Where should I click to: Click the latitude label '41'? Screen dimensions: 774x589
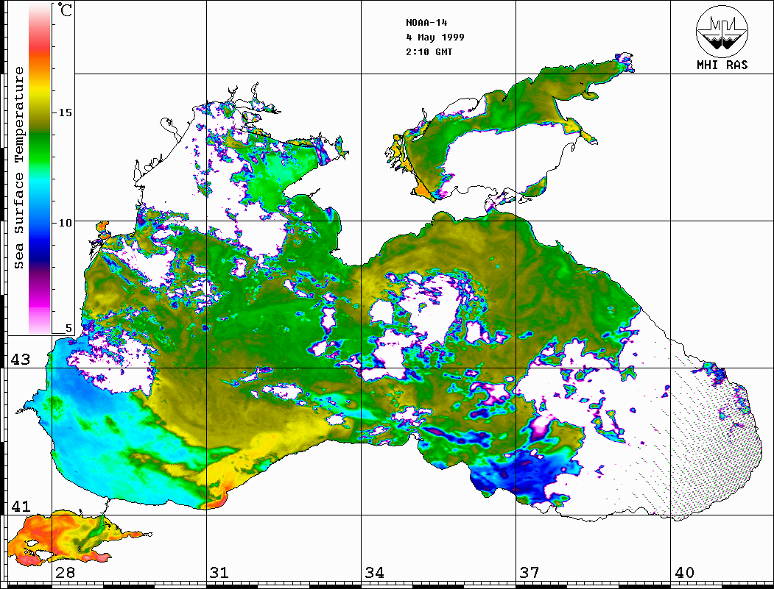pyautogui.click(x=21, y=506)
